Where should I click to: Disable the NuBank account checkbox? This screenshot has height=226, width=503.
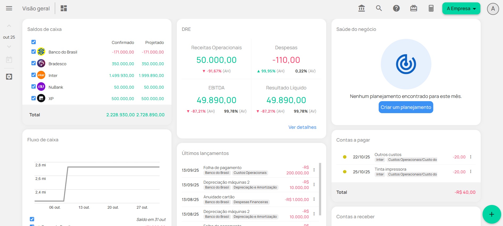coord(34,87)
